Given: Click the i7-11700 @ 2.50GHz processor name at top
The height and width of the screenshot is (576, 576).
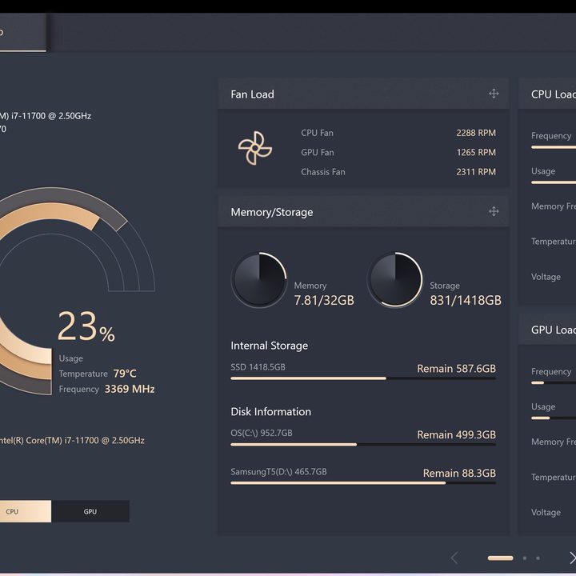Looking at the screenshot, I should point(46,116).
